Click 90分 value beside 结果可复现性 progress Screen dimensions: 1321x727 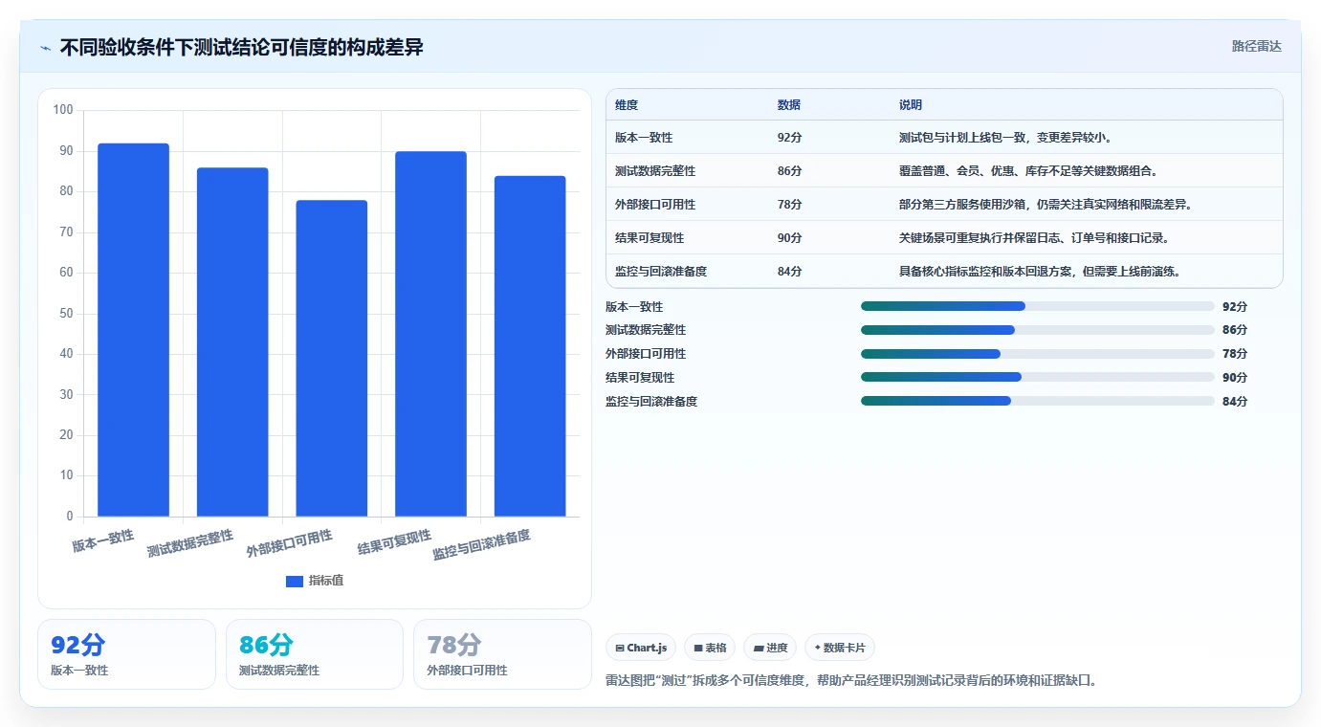coord(1235,377)
